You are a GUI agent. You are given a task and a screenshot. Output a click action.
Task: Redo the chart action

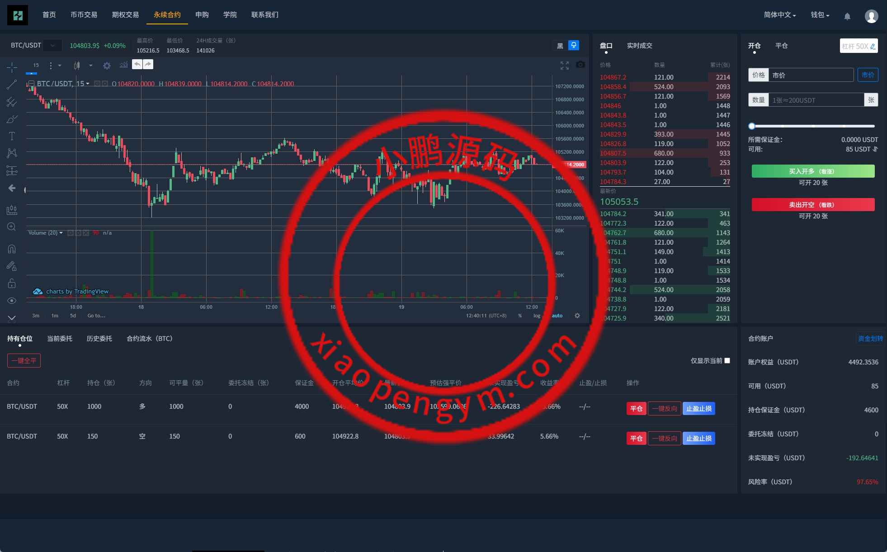(148, 64)
